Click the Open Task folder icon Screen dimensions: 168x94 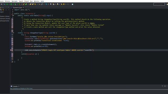33,4
